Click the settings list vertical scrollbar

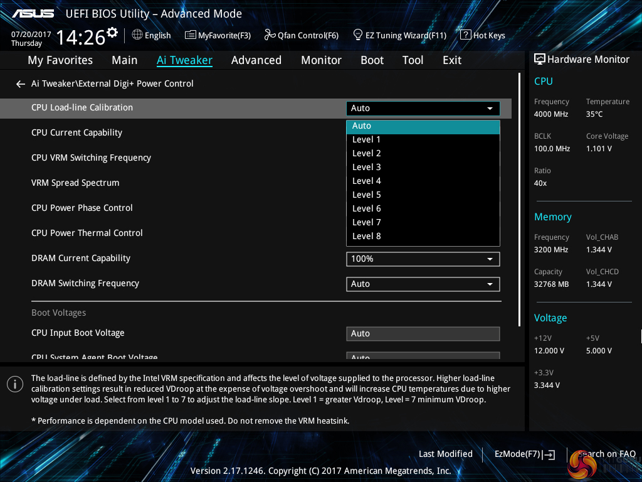pyautogui.click(x=519, y=200)
